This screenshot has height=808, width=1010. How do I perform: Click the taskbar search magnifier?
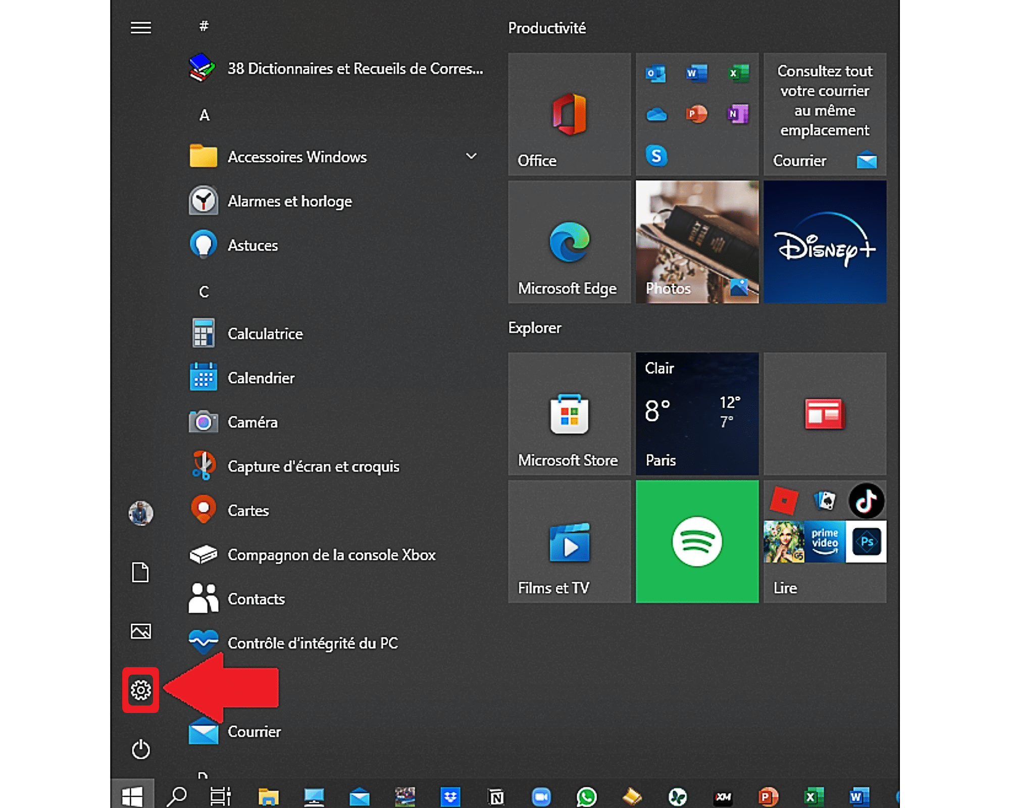coord(177,796)
